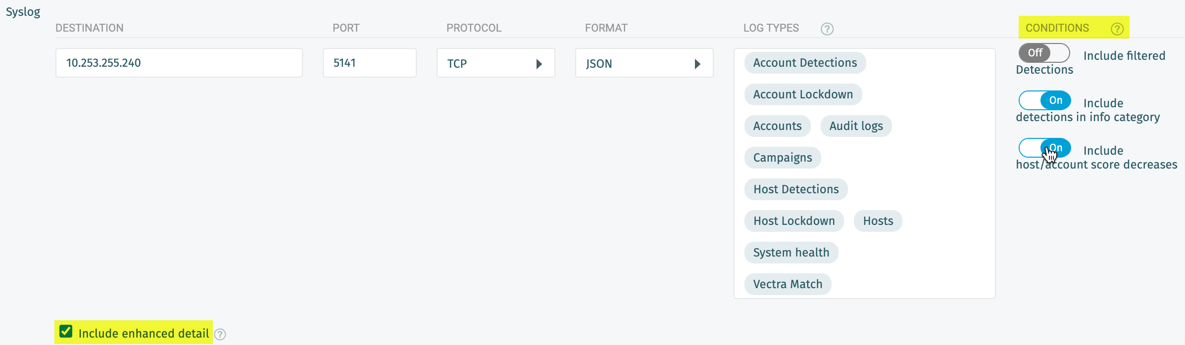Select the Account Detections log type
1185x345 pixels.
[804, 63]
